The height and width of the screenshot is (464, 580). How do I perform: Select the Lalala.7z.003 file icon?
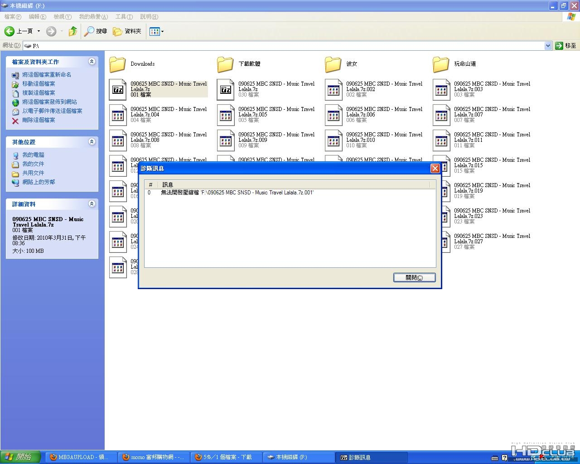click(441, 90)
